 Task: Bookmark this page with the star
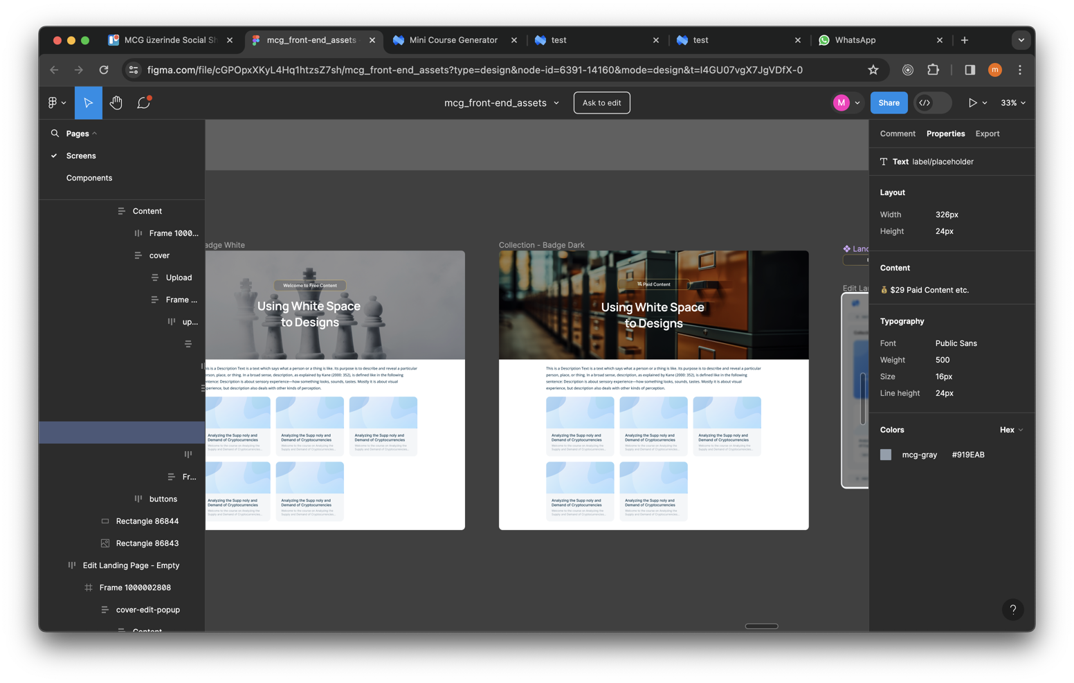pyautogui.click(x=873, y=70)
